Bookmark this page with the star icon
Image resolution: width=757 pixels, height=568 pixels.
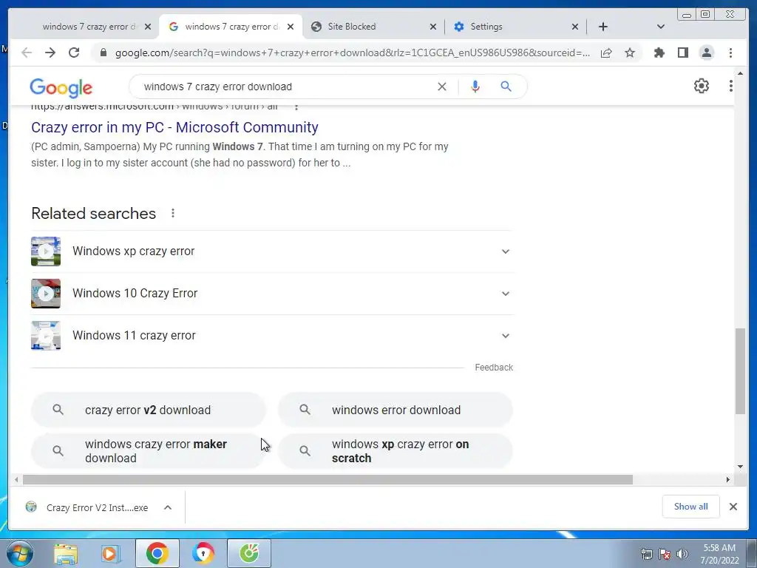click(630, 53)
